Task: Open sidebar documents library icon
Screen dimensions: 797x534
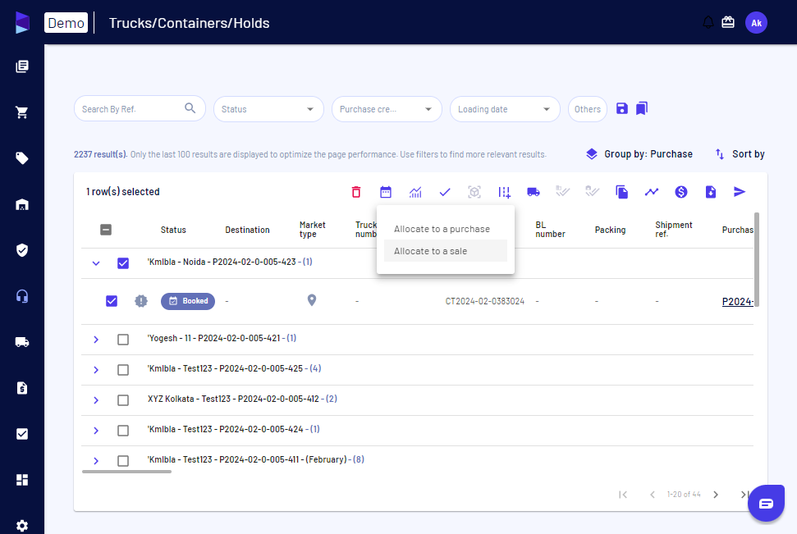Action: [x=22, y=66]
